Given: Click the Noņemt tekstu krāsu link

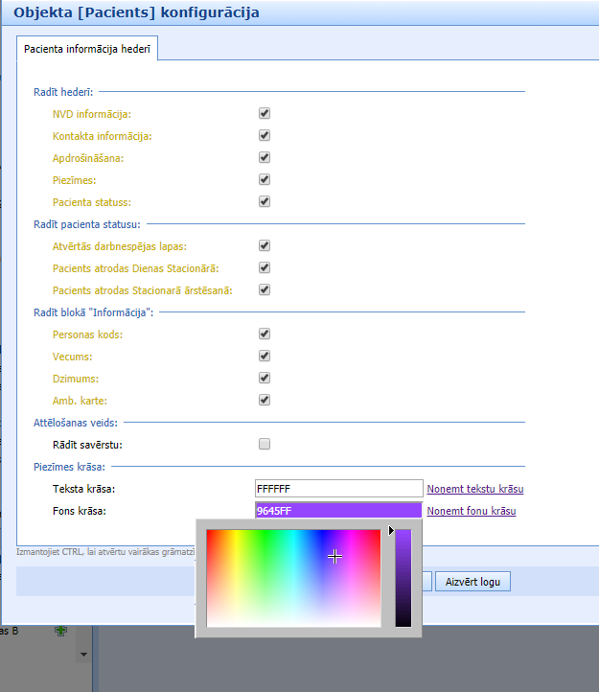Looking at the screenshot, I should point(474,489).
